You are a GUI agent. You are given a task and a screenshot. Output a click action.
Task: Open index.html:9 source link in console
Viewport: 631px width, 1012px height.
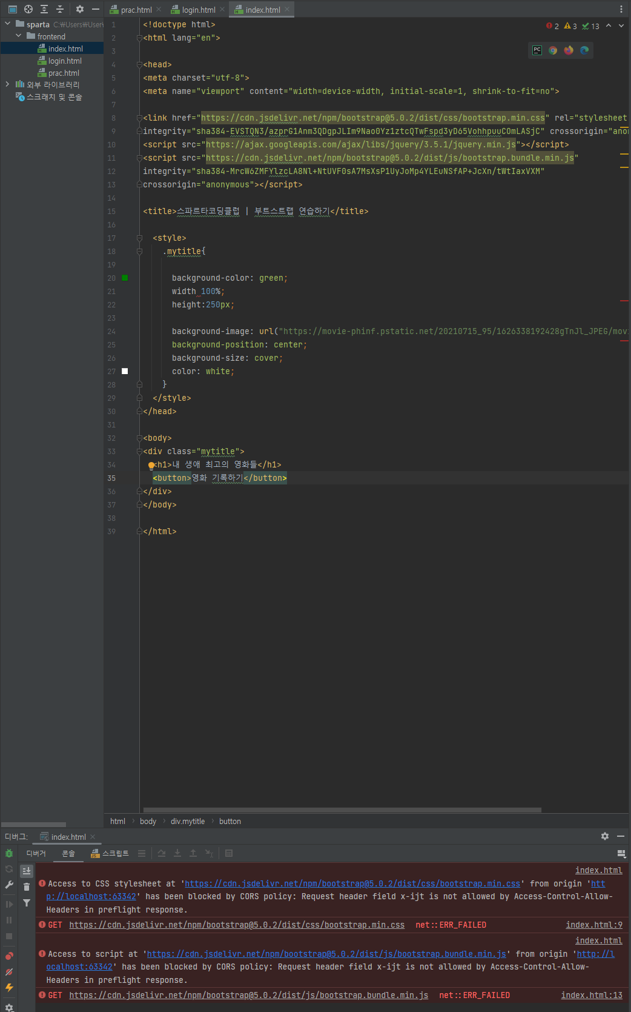pos(594,925)
